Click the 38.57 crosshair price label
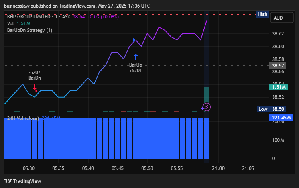299x188 pixels. 277,66
